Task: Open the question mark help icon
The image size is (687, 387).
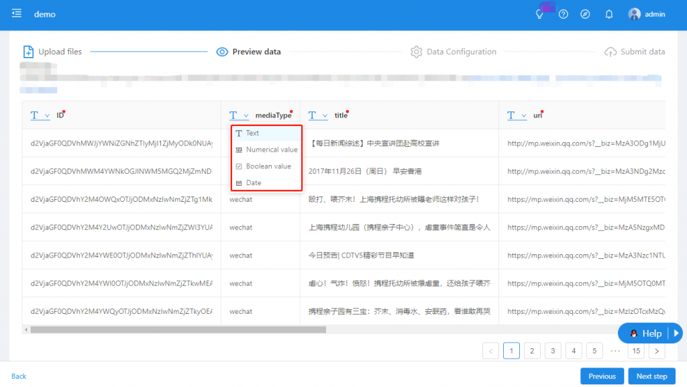Action: coord(564,14)
